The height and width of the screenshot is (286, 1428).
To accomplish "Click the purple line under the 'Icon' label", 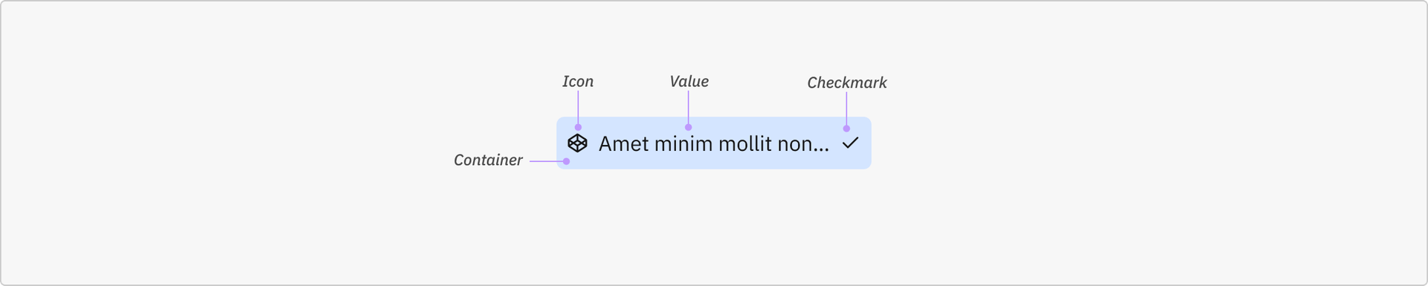I will click(578, 108).
